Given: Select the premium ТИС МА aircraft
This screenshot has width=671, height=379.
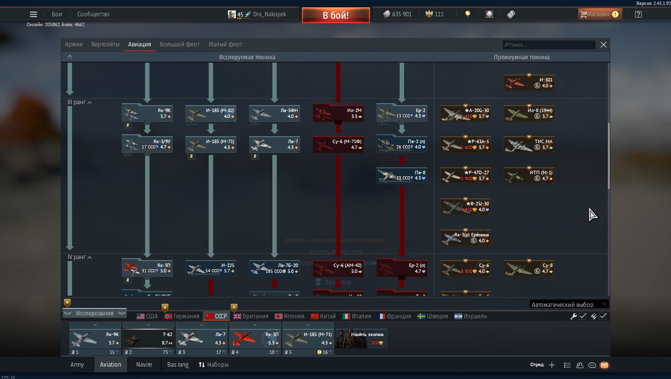Looking at the screenshot, I should point(529,144).
